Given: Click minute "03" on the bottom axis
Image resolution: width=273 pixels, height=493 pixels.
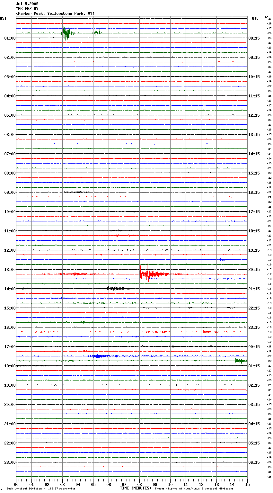Looking at the screenshot, I should click(x=62, y=484).
